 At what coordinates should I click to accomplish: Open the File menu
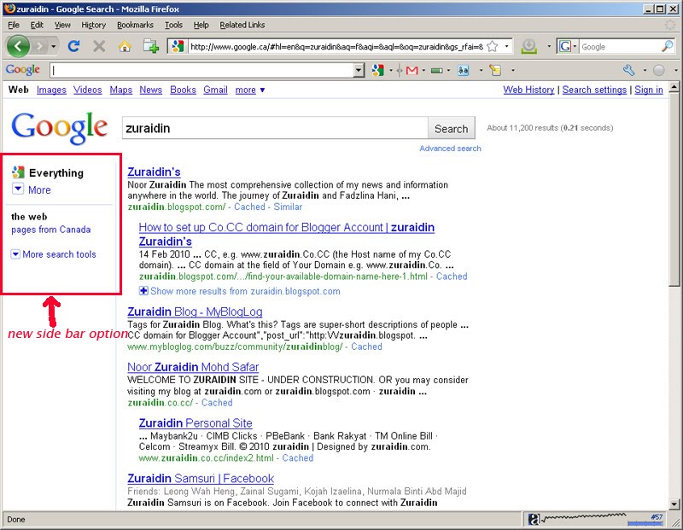(14, 25)
